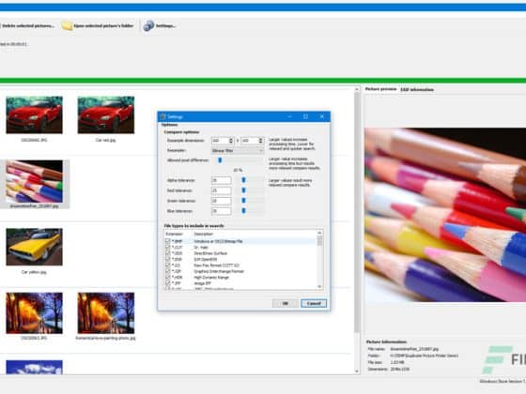Select the blue sky thumbnail at the bottom
Screen dimensions: 526x394
[34, 367]
